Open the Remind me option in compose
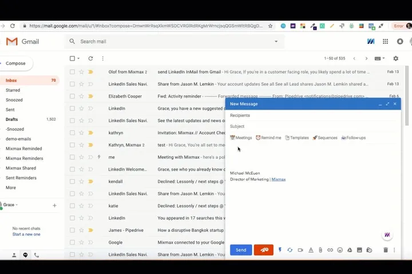This screenshot has width=412, height=274. tap(268, 138)
